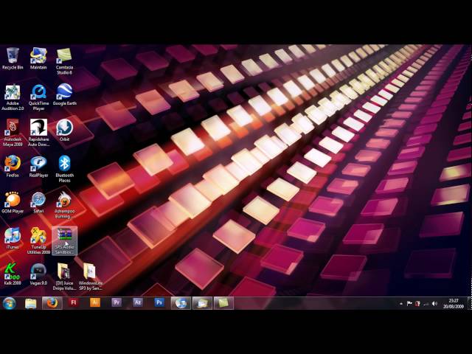472x354 pixels.
Task: Open the volume speaker tray icon
Action: coord(434,304)
